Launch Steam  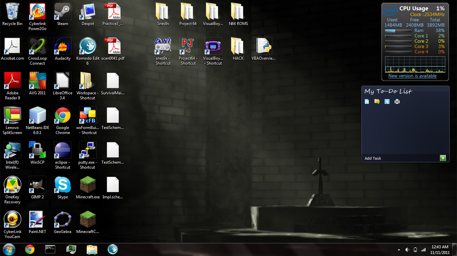tap(62, 11)
